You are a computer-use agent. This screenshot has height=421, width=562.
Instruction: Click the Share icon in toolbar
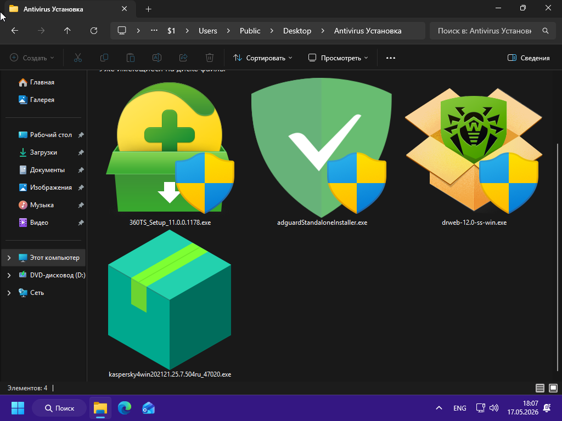[x=183, y=58]
